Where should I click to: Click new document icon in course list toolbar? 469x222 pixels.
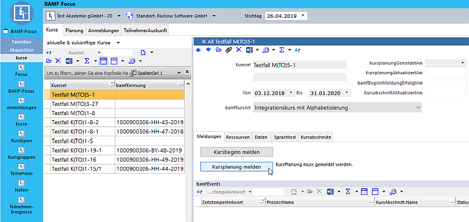pos(144,53)
